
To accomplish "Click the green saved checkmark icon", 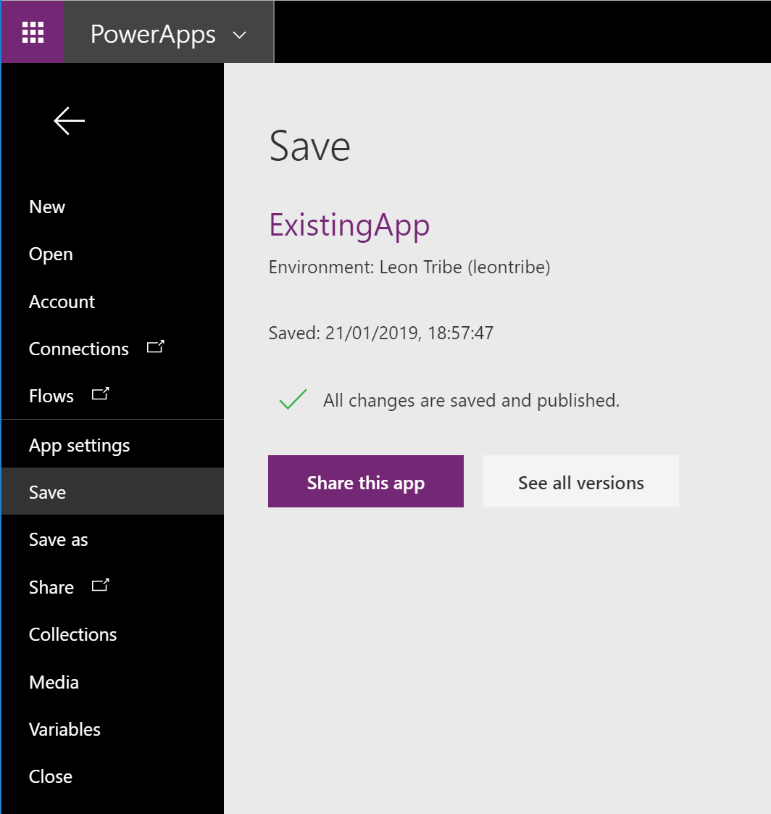I will [293, 399].
